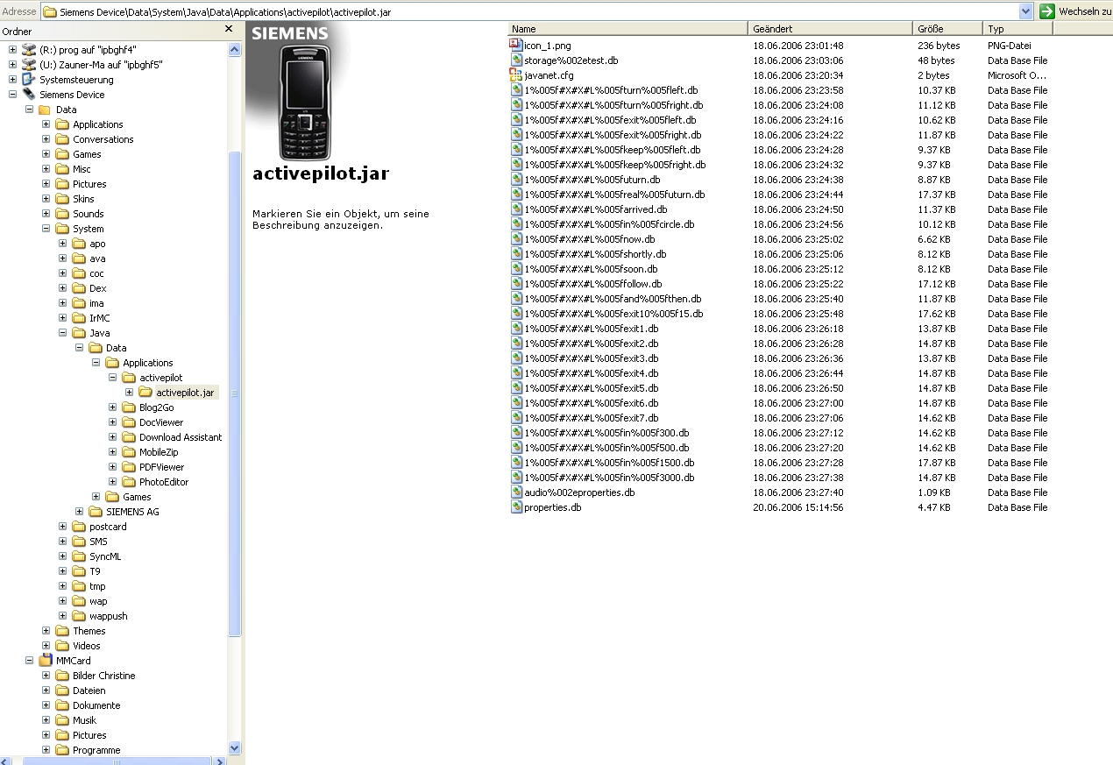Click the Wechseln zu button label

pyautogui.click(x=1085, y=11)
